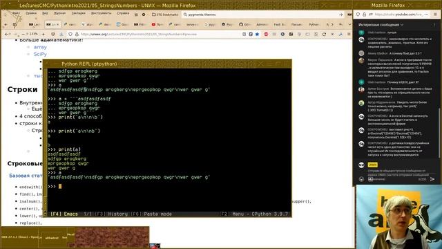The image size is (442, 249).
Task: Open a new tab with plus button
Action: pos(6,25)
